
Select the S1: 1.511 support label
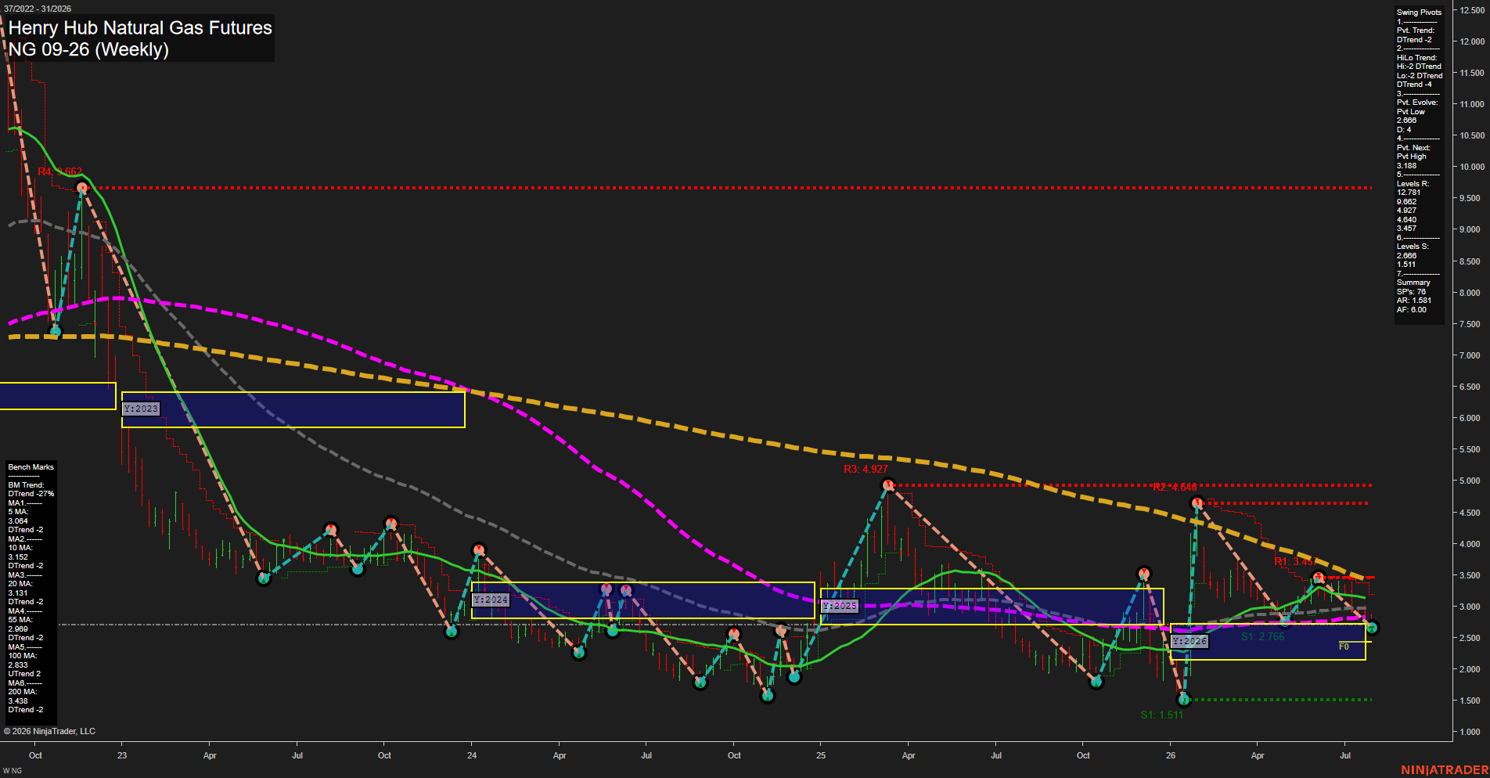(x=1162, y=715)
